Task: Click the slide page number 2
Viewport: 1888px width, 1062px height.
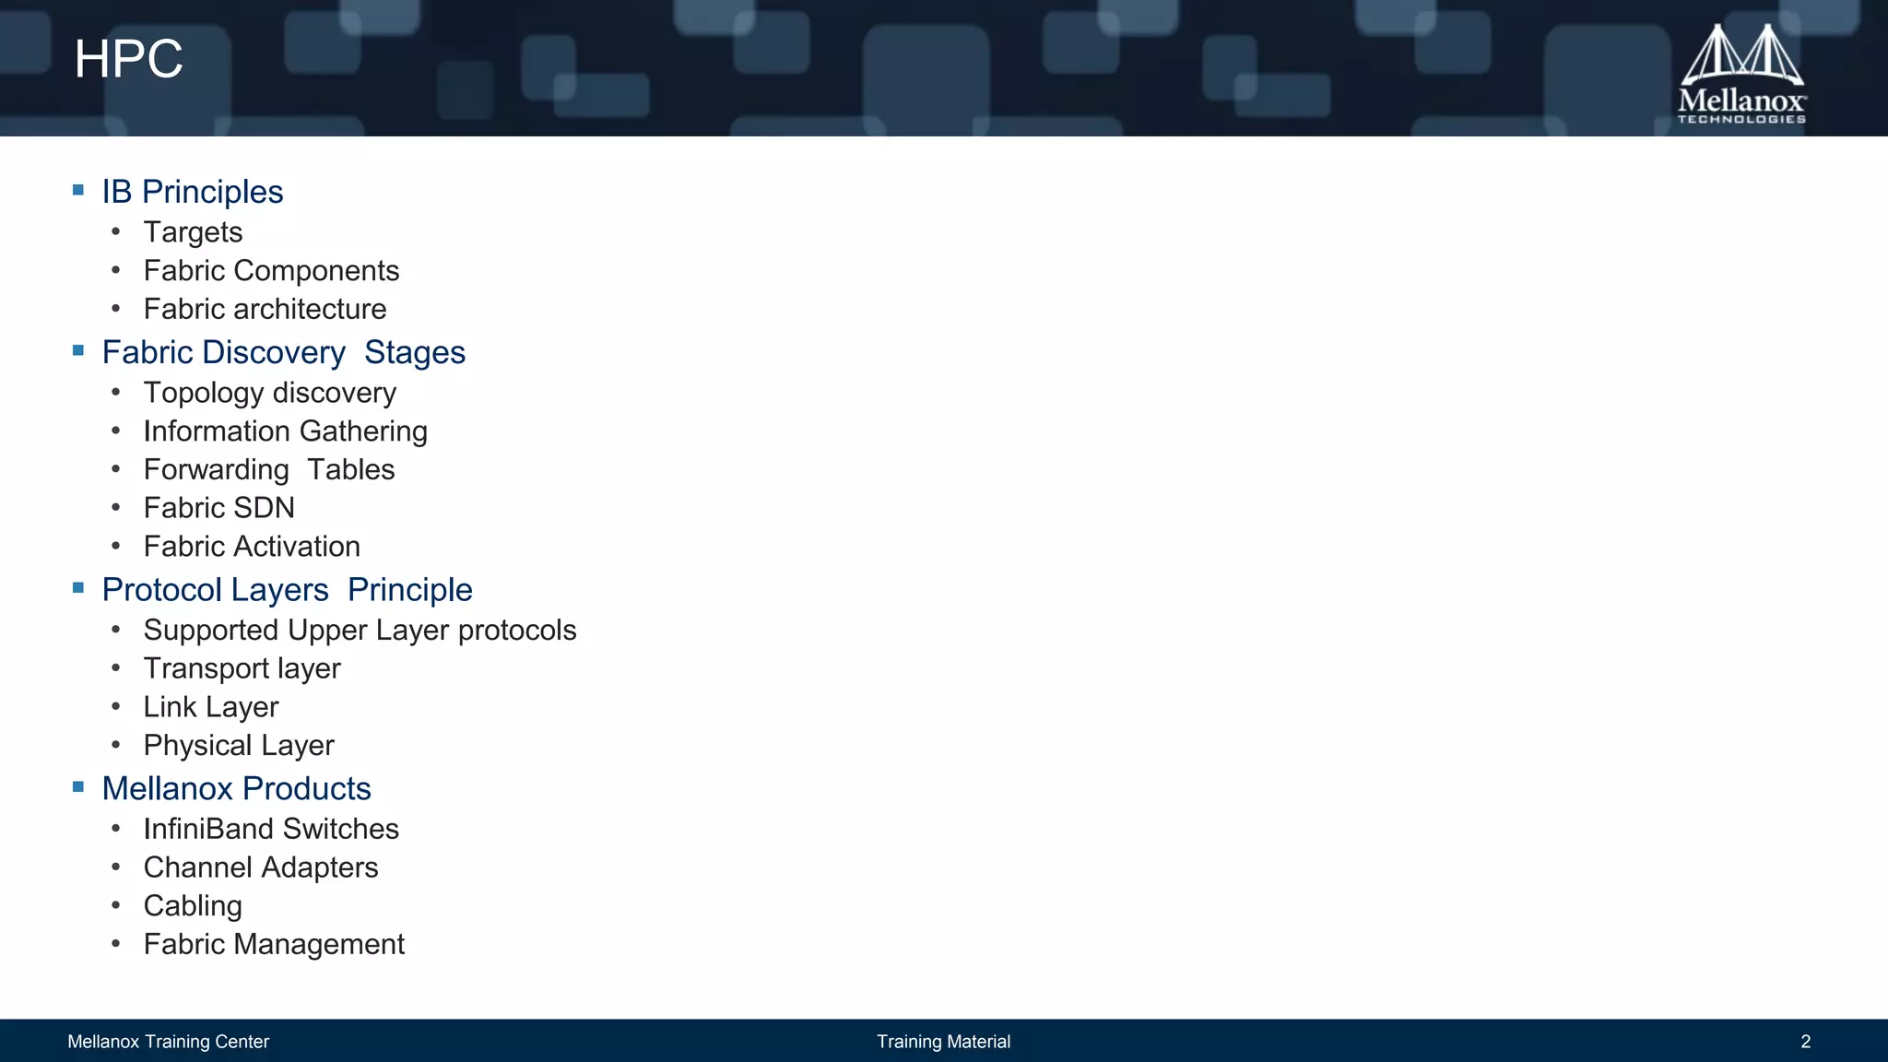Action: 1805,1042
